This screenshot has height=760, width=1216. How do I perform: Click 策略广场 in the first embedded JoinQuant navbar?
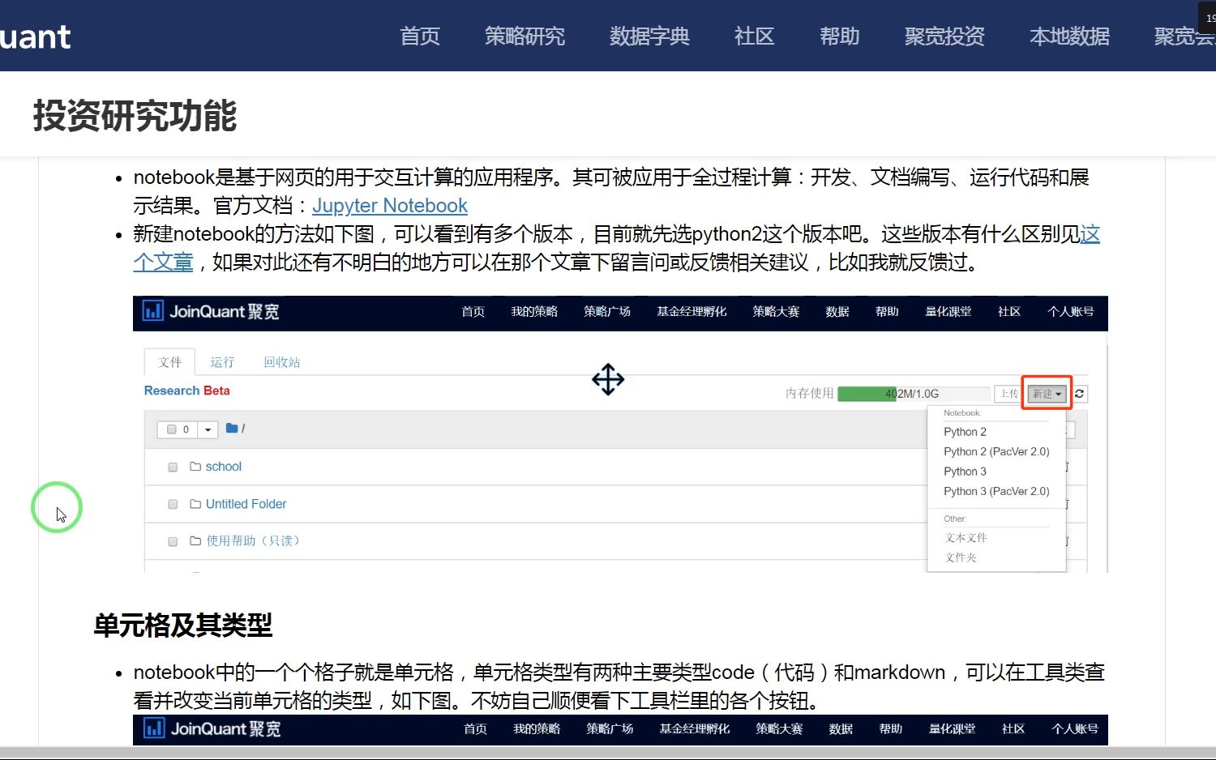(x=607, y=312)
